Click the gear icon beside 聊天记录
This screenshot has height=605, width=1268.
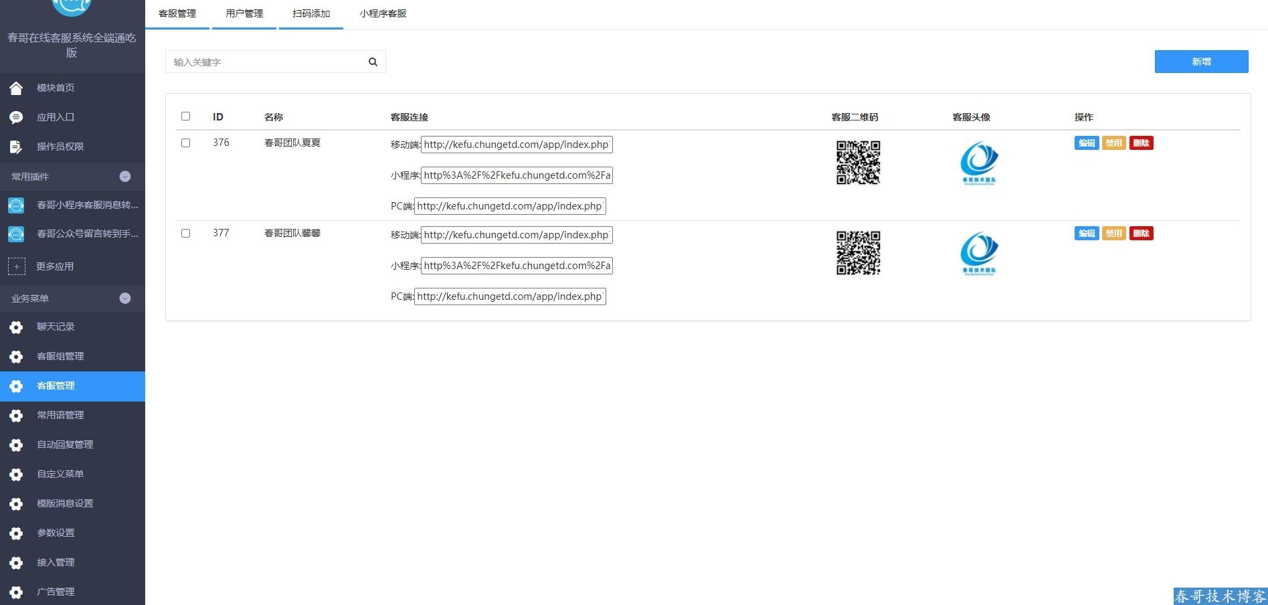point(16,327)
